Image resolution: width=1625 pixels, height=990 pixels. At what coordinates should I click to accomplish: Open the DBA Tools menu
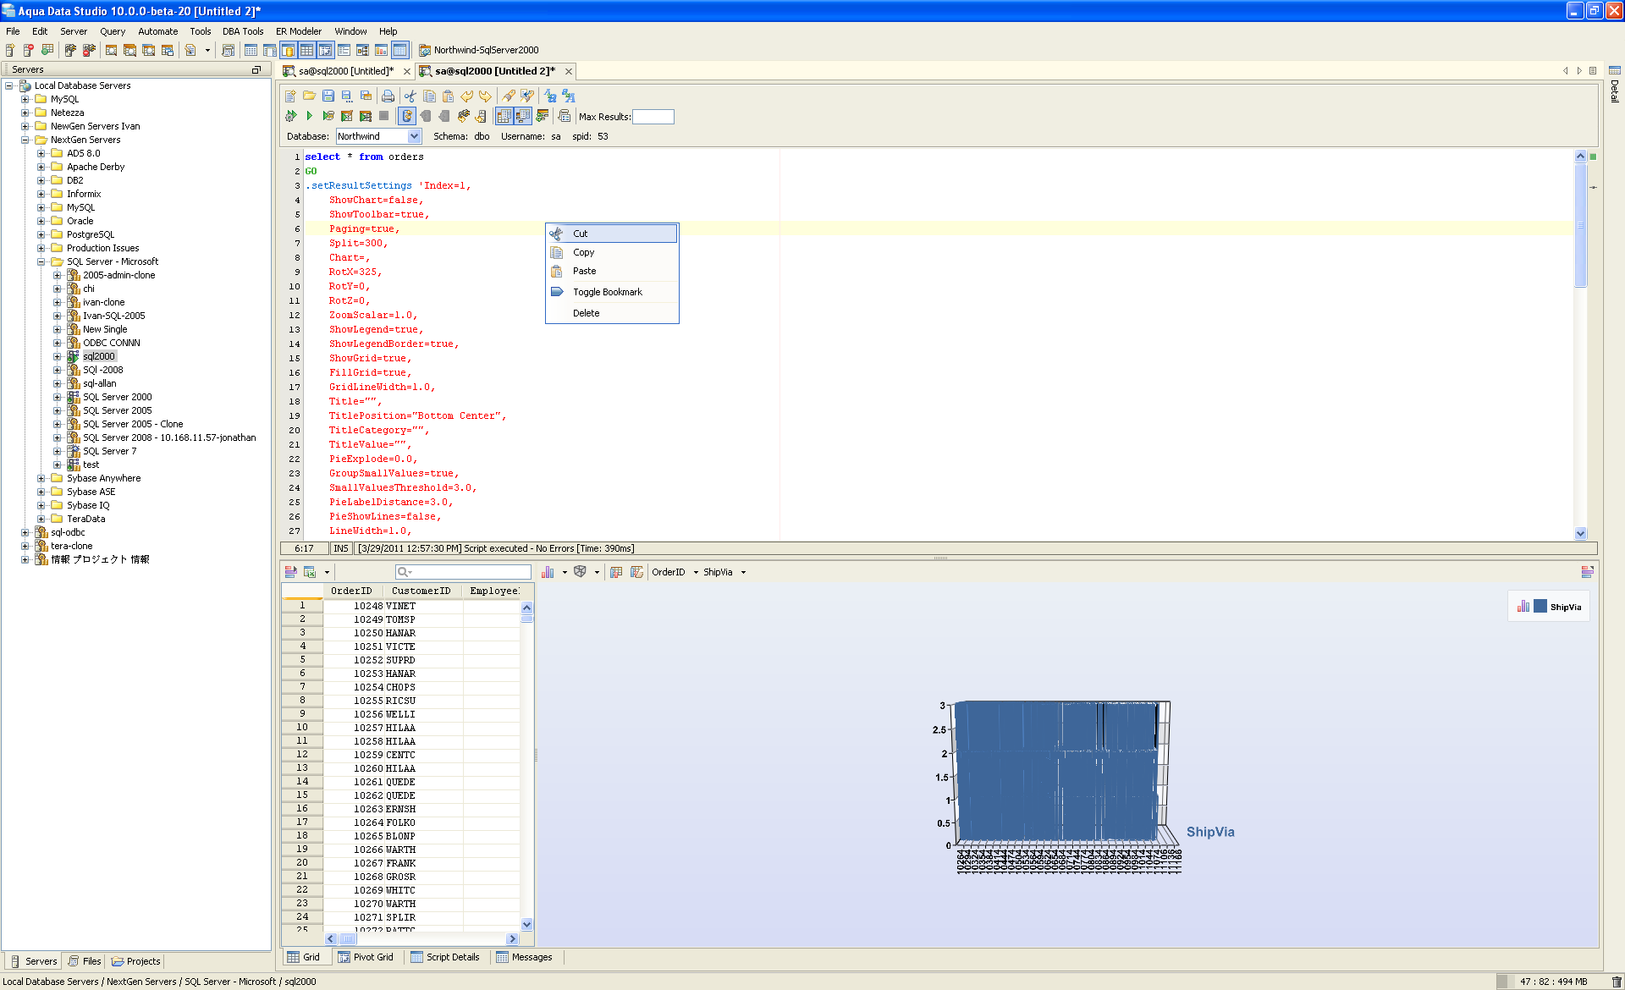tap(243, 31)
